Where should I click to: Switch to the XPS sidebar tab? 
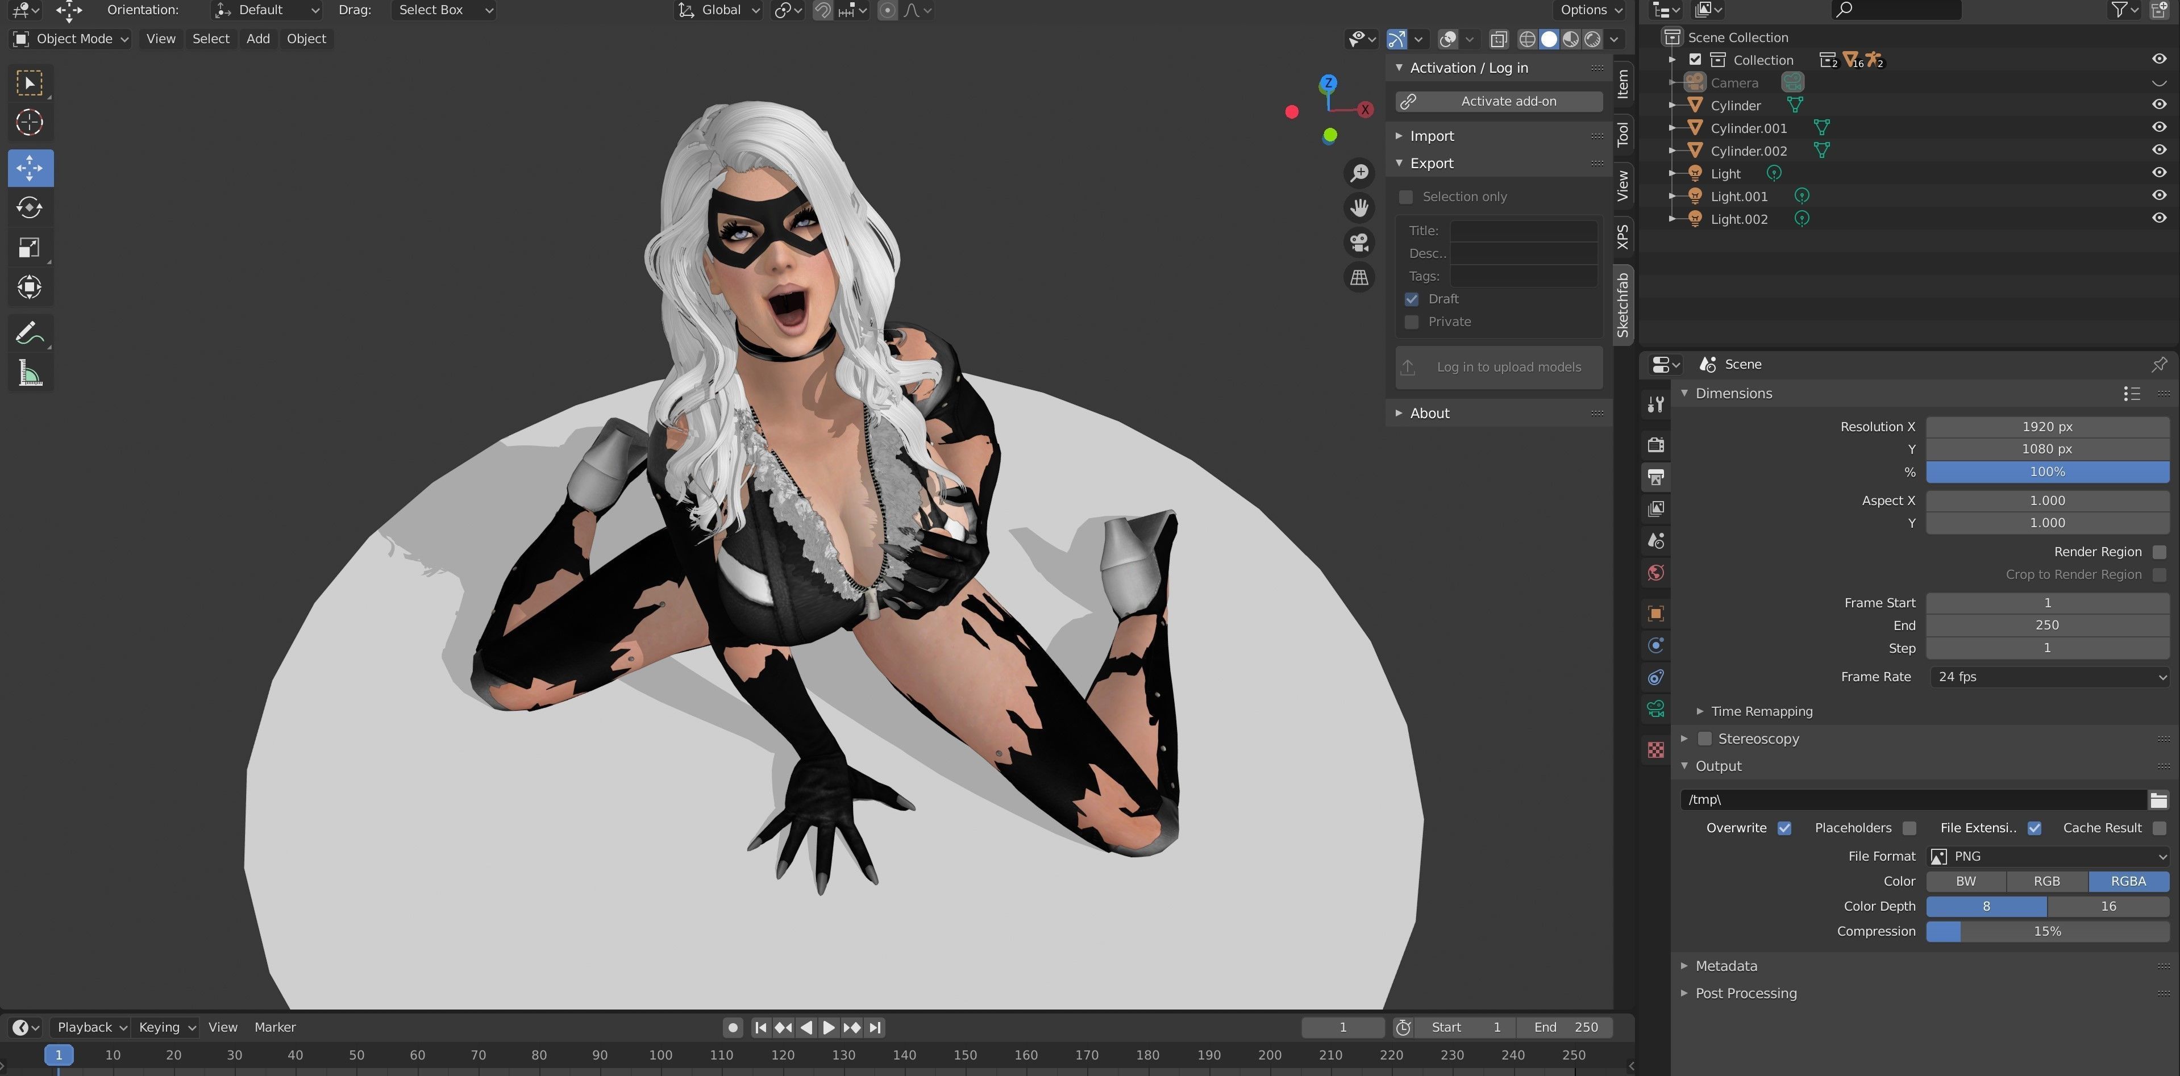click(1622, 237)
